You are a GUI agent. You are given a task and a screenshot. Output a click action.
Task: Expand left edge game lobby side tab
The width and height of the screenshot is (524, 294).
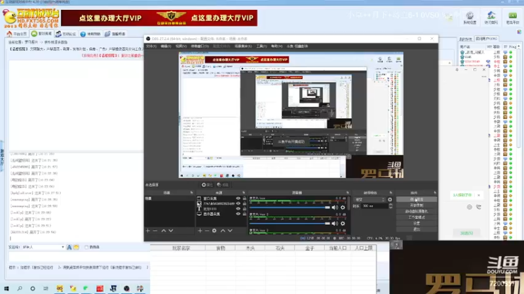[x=2, y=156]
